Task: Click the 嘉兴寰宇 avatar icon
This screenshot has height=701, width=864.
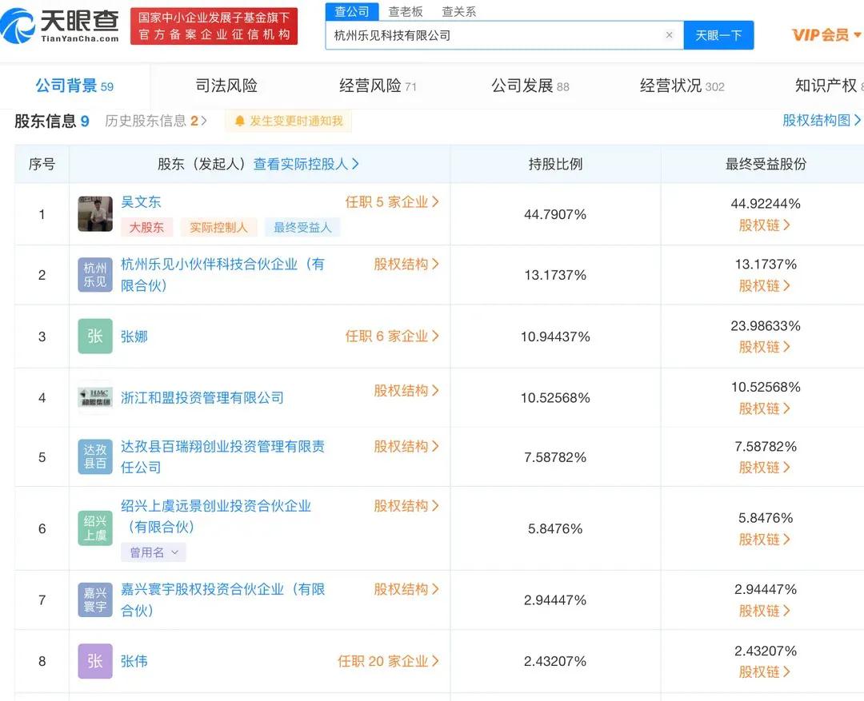Action: click(x=95, y=599)
